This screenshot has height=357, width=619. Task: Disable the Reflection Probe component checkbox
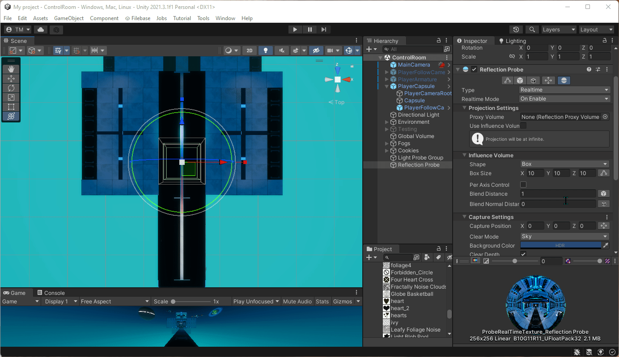coord(474,69)
